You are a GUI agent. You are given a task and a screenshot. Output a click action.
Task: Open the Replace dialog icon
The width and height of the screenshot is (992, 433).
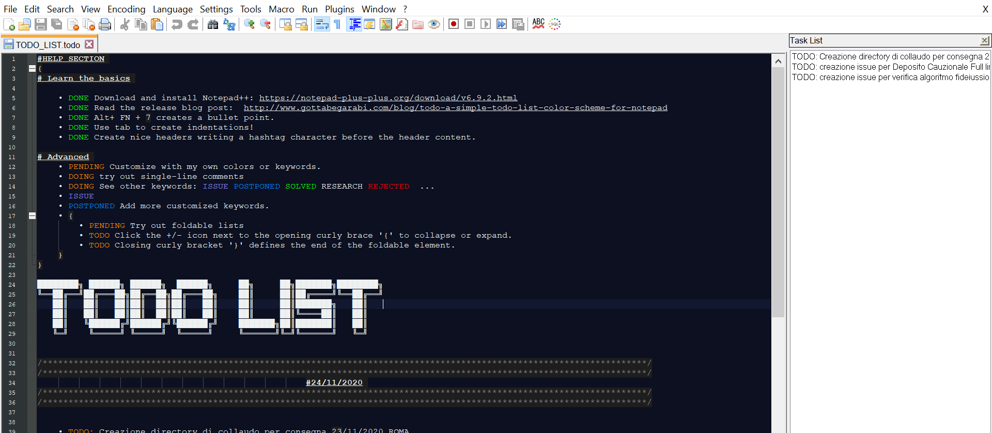point(229,24)
